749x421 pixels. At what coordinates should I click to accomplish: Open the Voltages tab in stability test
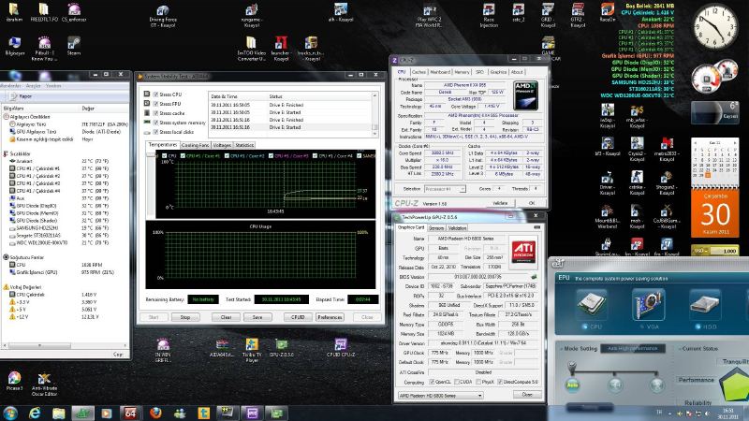pyautogui.click(x=222, y=145)
